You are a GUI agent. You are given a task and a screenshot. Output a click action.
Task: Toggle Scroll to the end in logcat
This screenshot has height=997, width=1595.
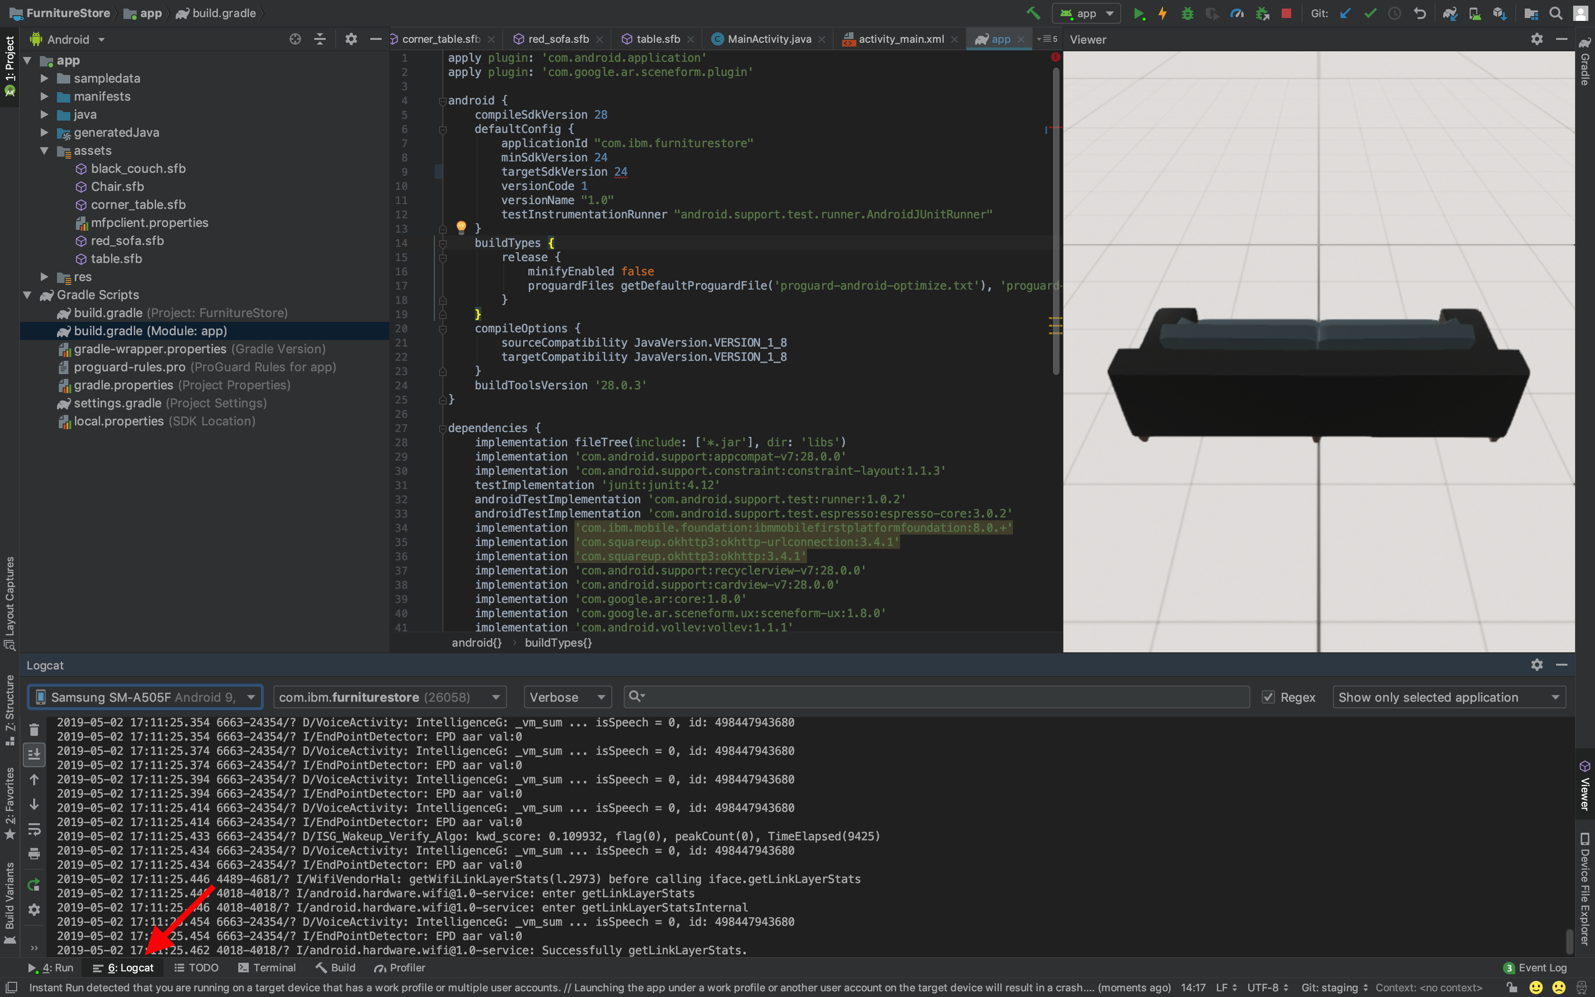(x=34, y=754)
